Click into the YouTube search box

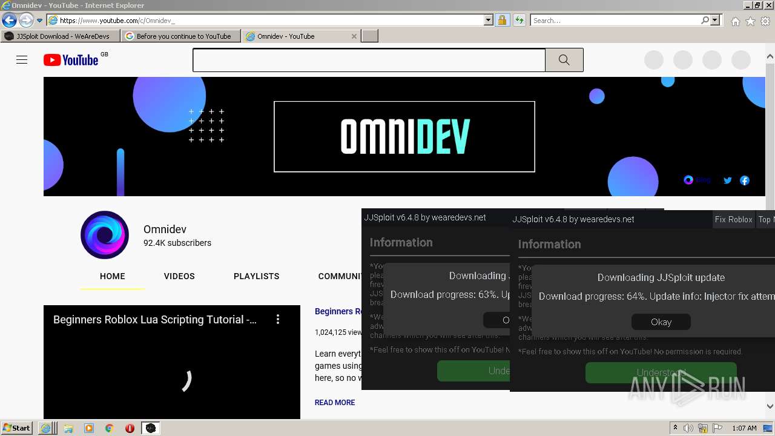click(x=369, y=60)
